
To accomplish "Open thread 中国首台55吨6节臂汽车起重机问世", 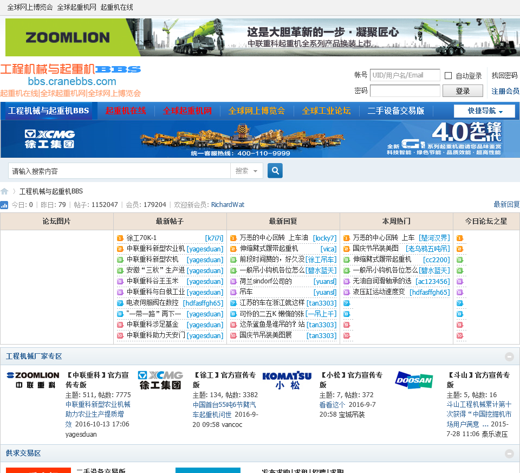I will (224, 410).
